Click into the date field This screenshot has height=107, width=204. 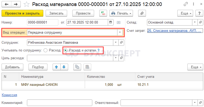87,22
